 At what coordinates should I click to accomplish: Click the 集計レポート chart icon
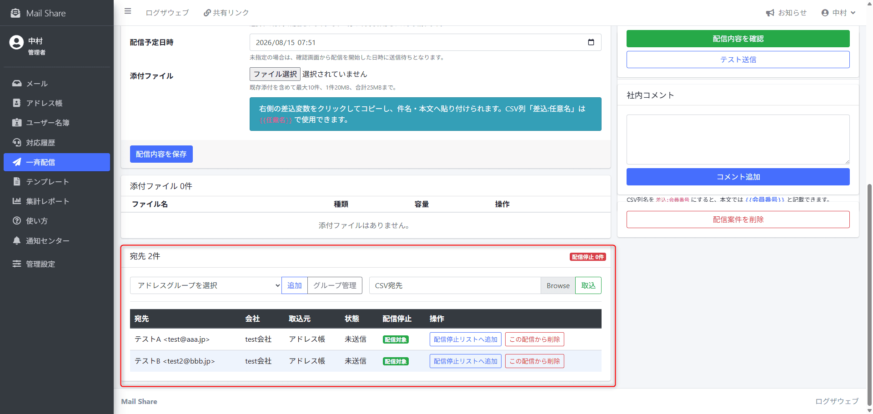click(x=17, y=201)
